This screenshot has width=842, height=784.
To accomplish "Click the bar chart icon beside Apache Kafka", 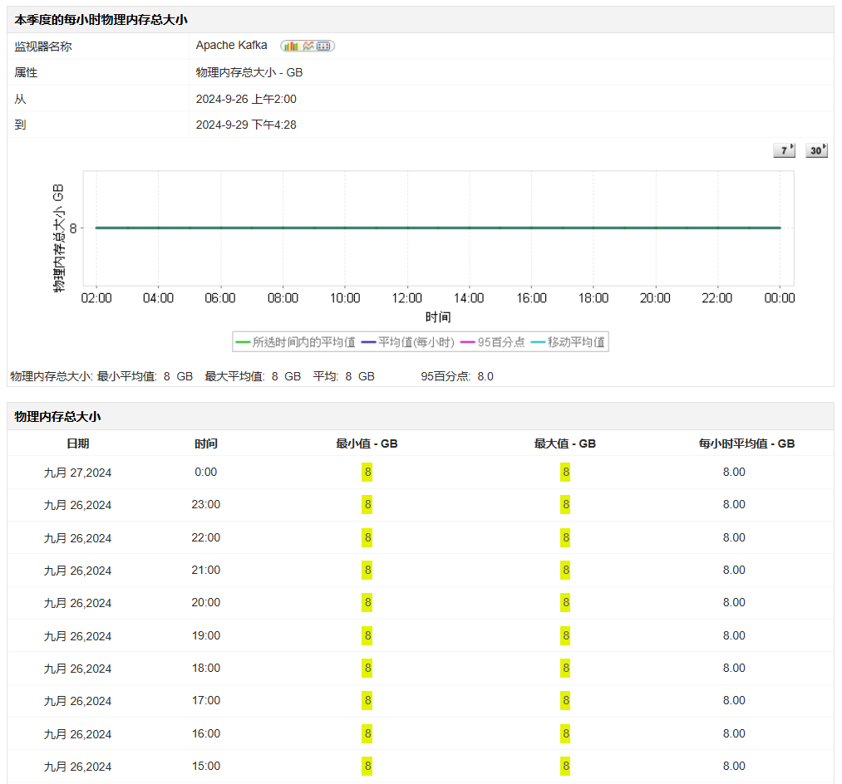I will [291, 47].
